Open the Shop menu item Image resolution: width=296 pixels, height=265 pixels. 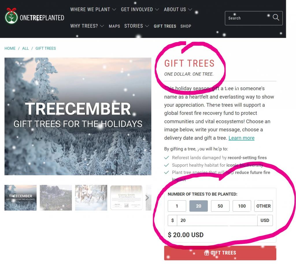tap(186, 26)
